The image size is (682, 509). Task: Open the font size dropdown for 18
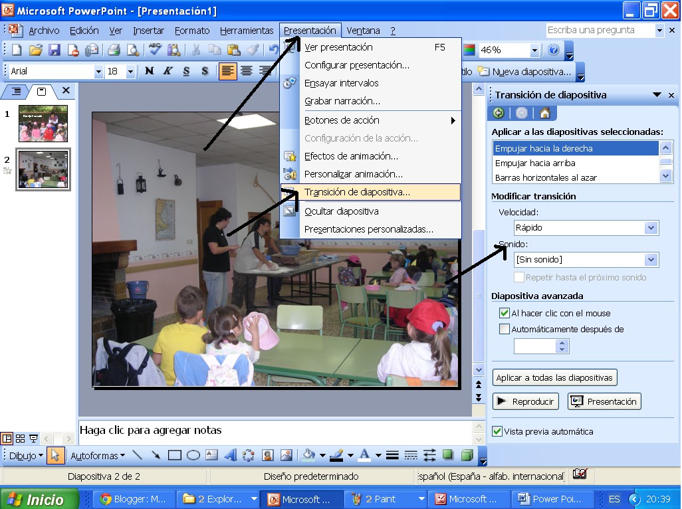tap(130, 71)
